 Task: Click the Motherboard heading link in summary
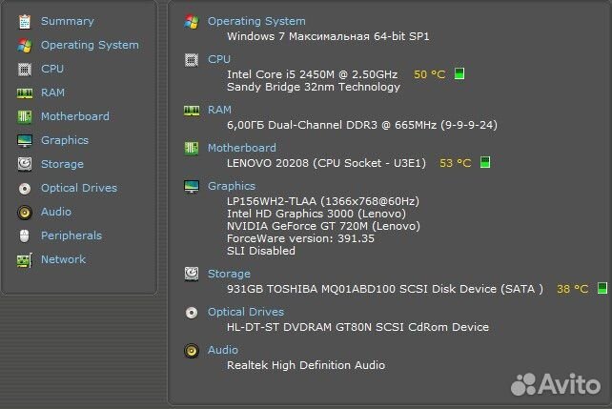241,148
